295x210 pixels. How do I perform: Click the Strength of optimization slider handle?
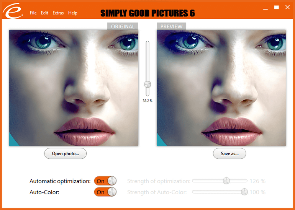pyautogui.click(x=226, y=181)
